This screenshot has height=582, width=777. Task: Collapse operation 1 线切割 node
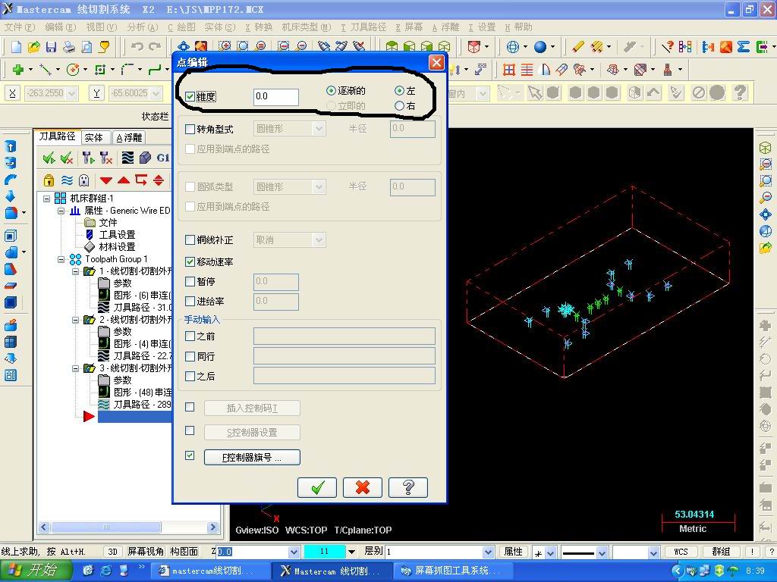coord(75,271)
